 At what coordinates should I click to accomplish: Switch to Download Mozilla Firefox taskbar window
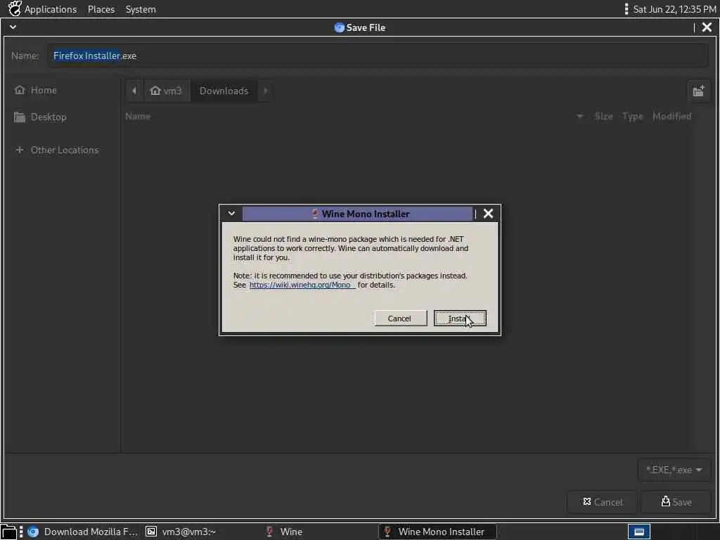[83, 532]
